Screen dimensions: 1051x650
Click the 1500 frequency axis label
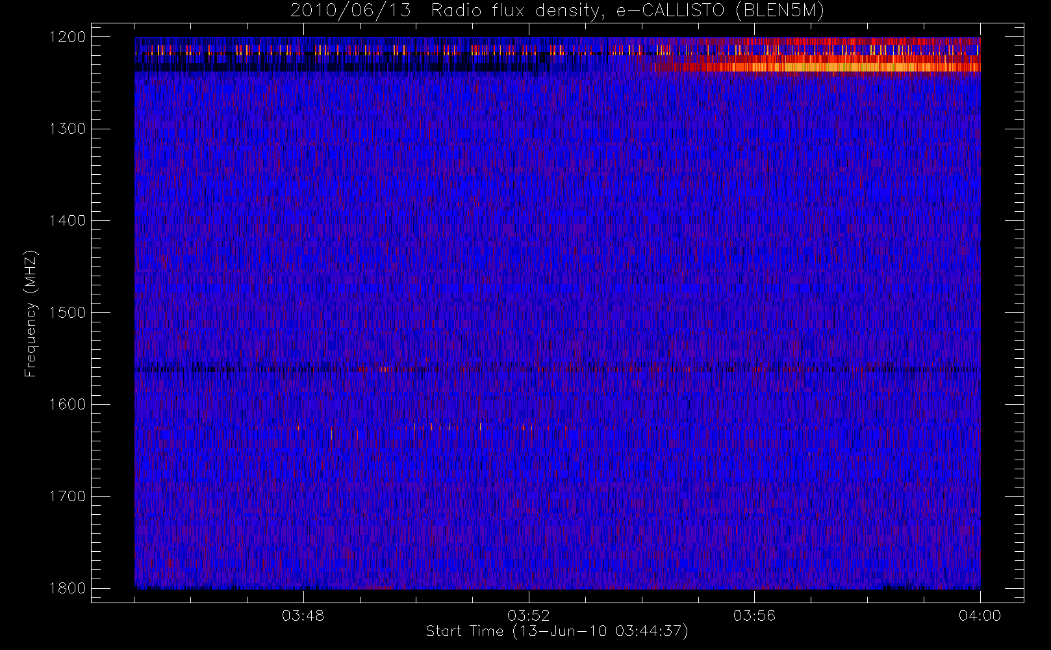click(x=68, y=313)
